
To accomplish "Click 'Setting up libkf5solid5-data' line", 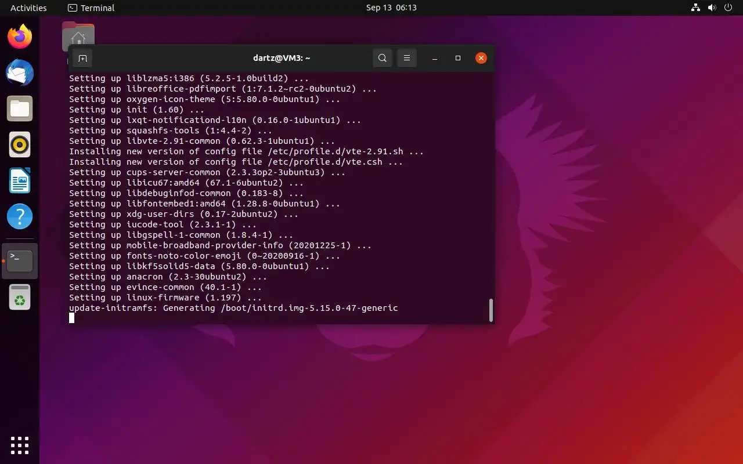I will [x=199, y=266].
